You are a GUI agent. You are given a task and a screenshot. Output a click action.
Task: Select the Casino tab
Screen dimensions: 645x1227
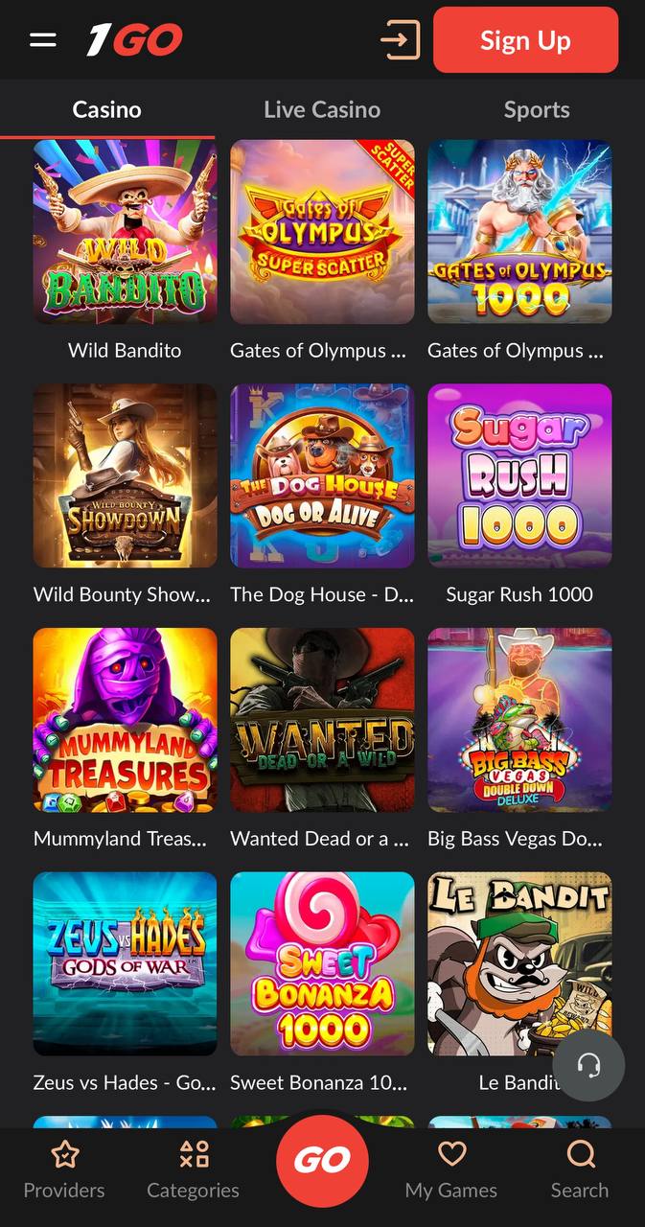click(107, 109)
